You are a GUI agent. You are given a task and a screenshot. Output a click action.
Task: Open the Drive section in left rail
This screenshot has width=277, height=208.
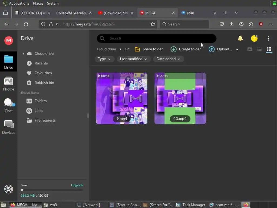(x=8, y=62)
